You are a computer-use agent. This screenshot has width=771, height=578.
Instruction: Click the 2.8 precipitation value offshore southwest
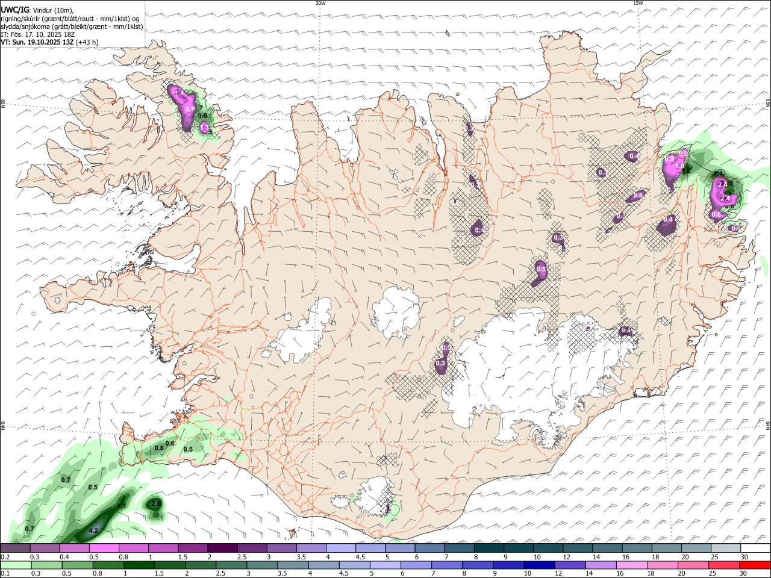click(x=156, y=503)
